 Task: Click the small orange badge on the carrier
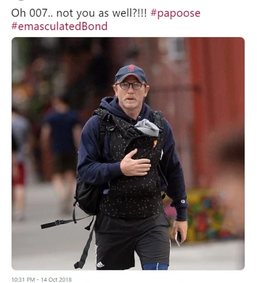click(155, 144)
